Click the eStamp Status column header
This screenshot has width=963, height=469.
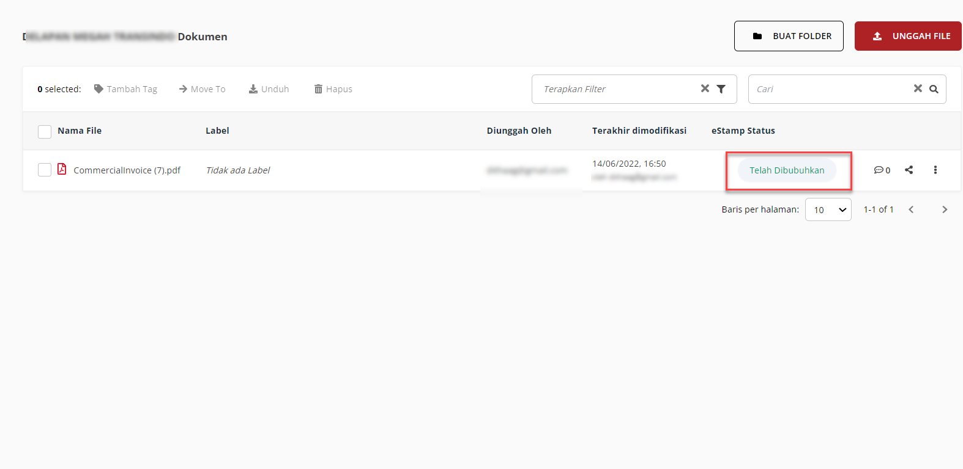coord(743,131)
